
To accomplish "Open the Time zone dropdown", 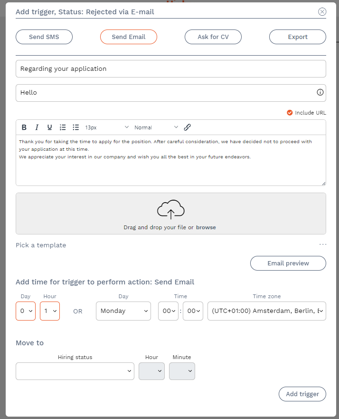I will (x=266, y=311).
